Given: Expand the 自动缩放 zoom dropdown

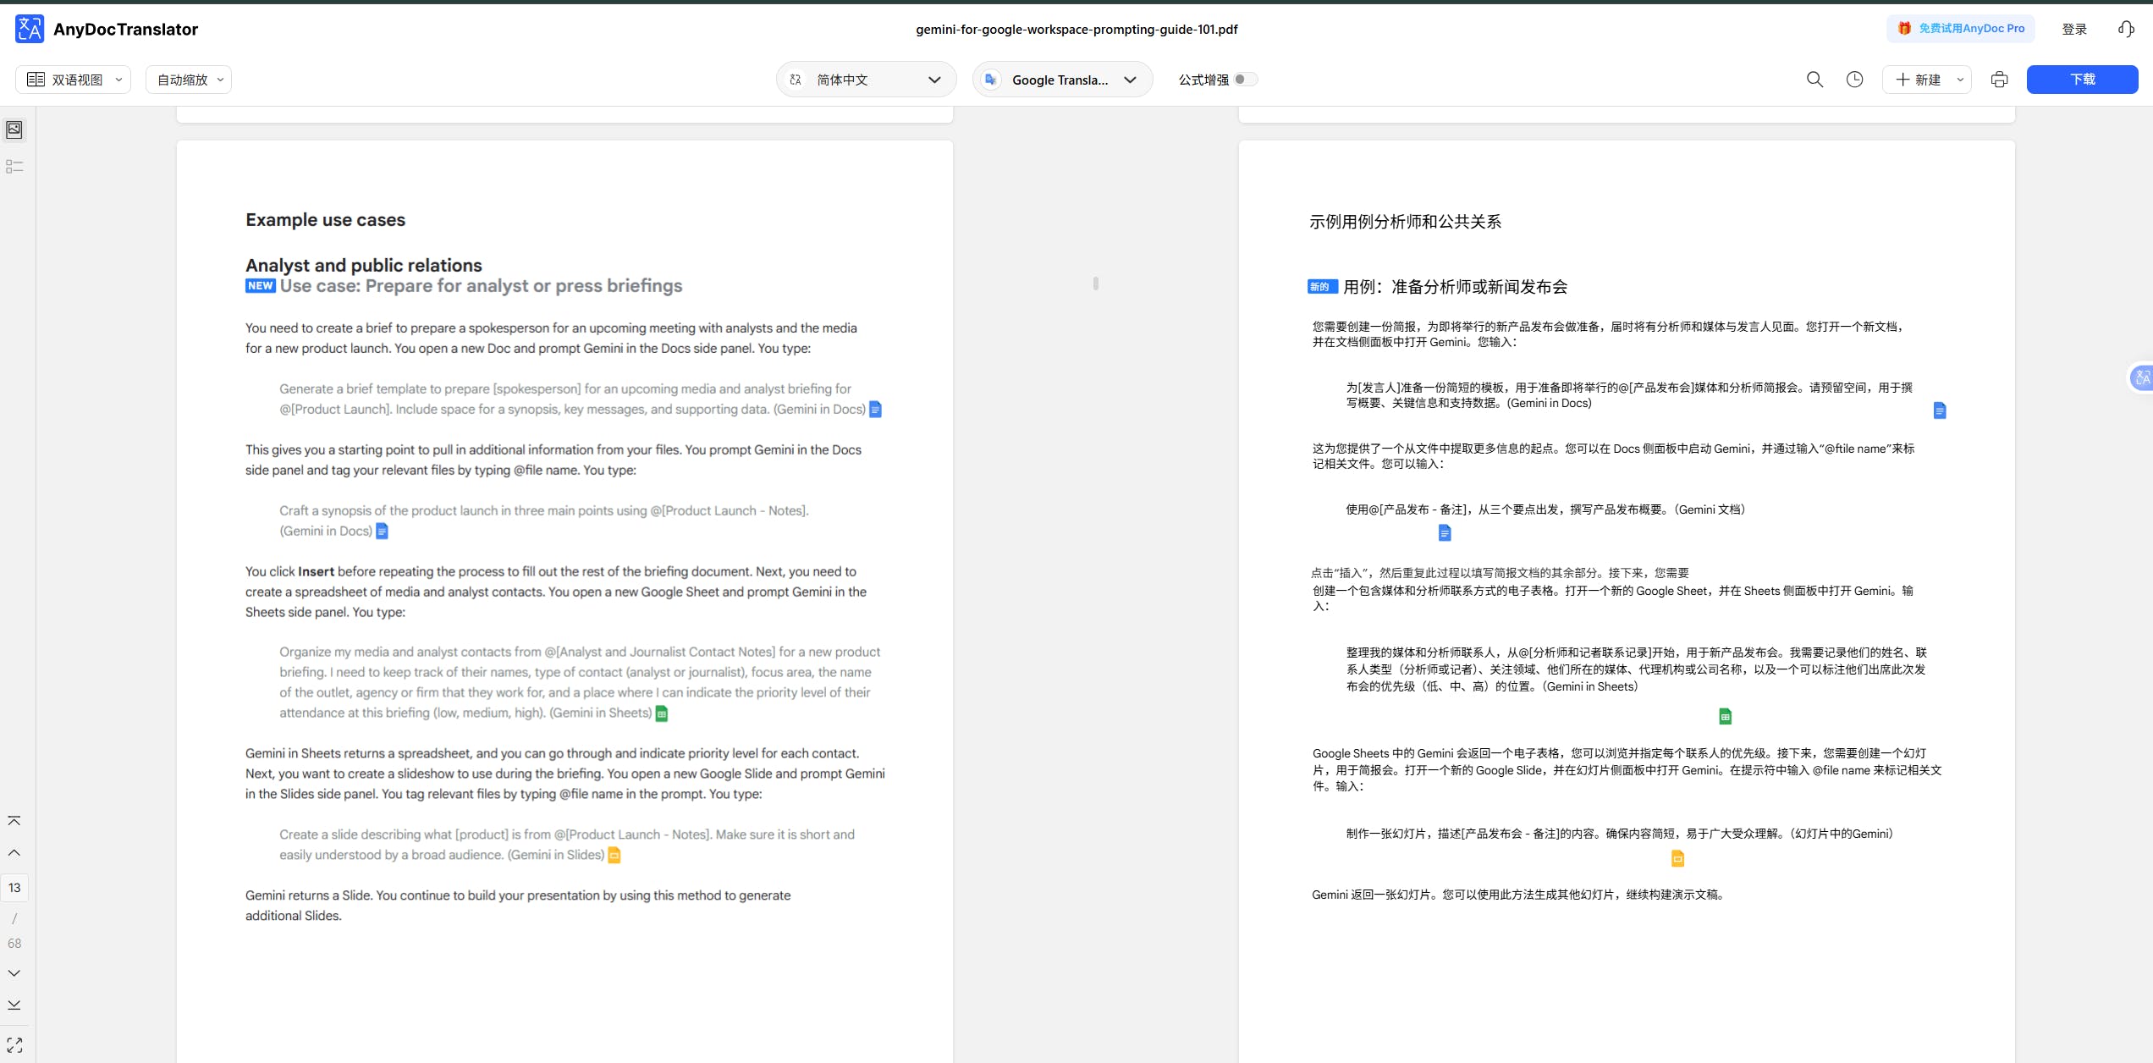Looking at the screenshot, I should (x=189, y=80).
